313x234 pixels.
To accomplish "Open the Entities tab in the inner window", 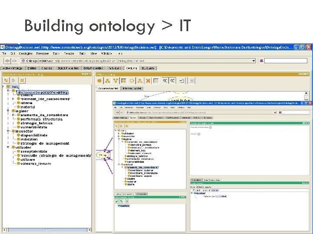I will click(133, 118).
